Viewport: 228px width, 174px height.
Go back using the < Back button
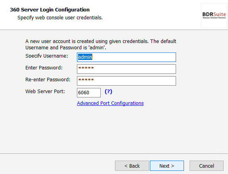132,166
